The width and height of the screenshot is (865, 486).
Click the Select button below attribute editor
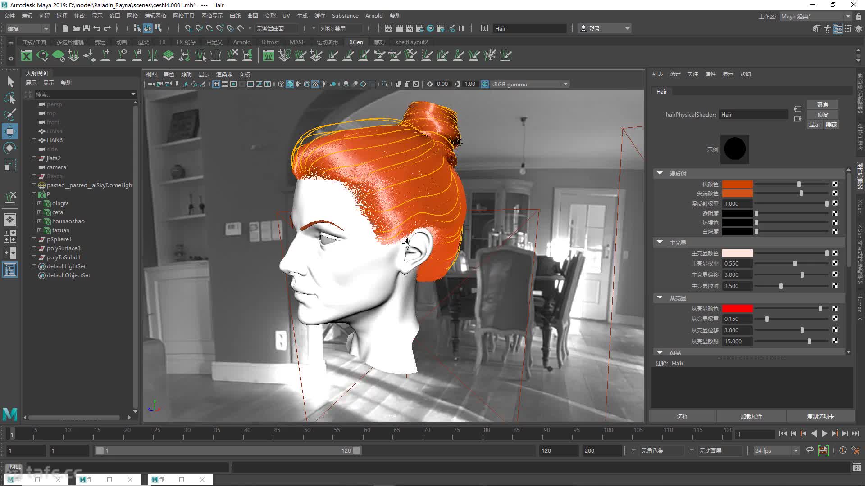[683, 416]
